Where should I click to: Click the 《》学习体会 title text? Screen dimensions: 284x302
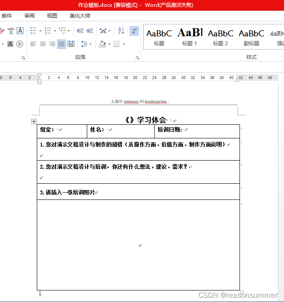[x=145, y=120]
